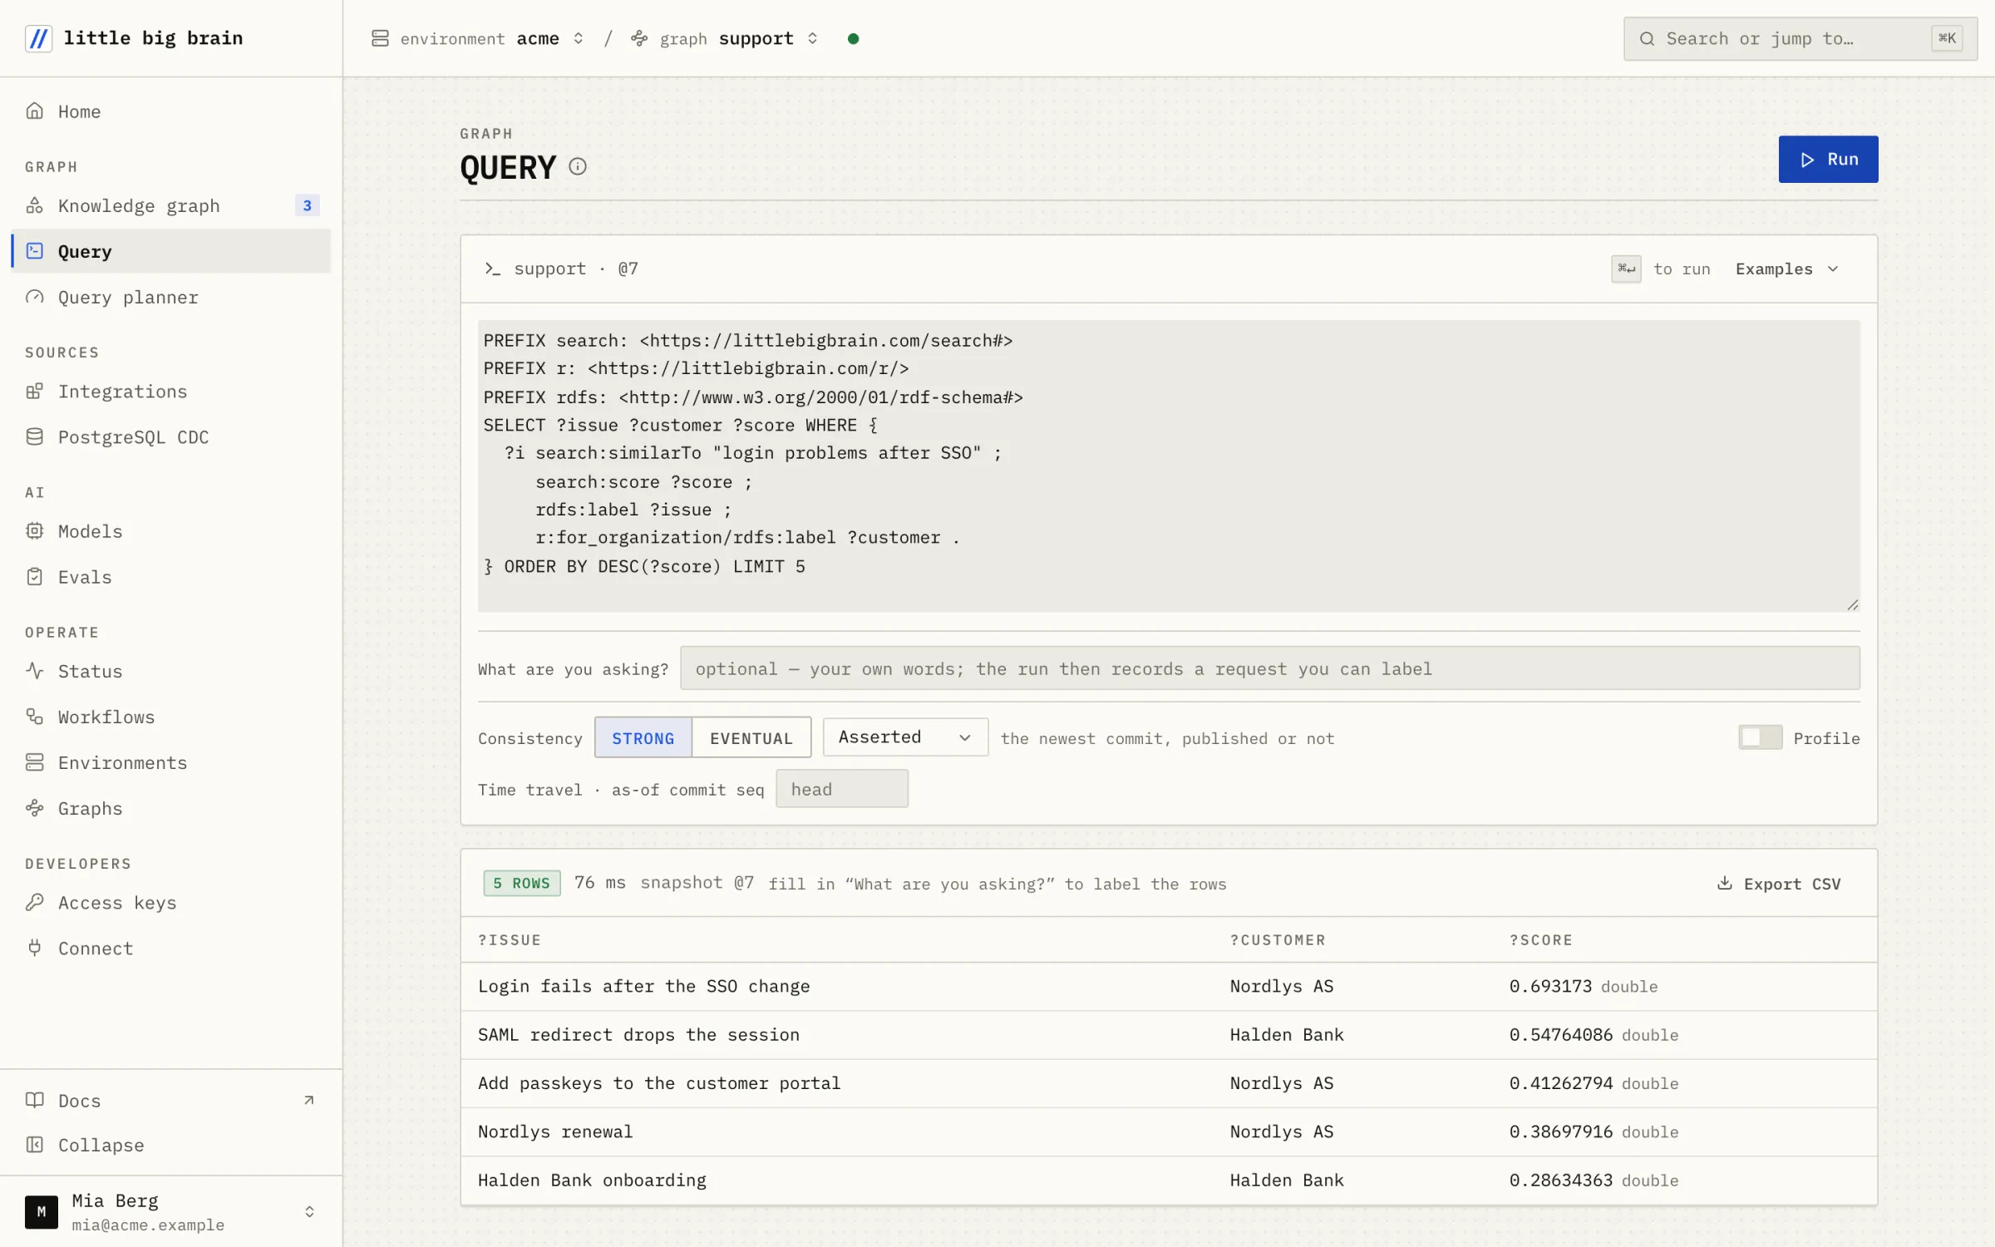The width and height of the screenshot is (1995, 1247).
Task: Click the 'SAML redirect drops the session' row
Action: click(1168, 1034)
